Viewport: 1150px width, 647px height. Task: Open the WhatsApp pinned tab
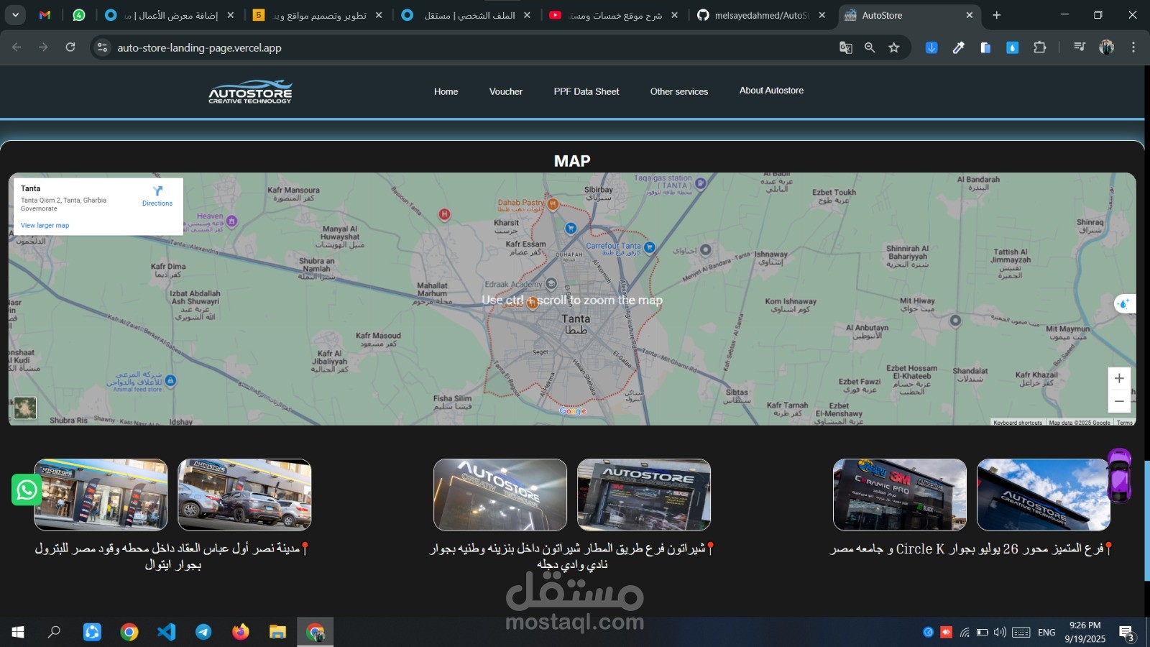78,15
